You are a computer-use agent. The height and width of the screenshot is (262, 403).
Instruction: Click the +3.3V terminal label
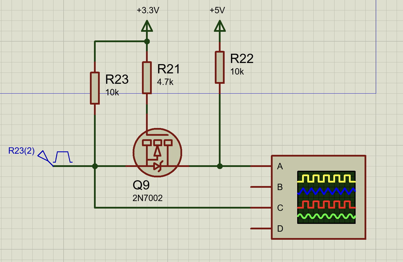pyautogui.click(x=148, y=10)
